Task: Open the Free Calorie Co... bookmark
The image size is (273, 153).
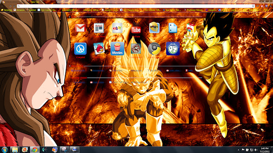Action: click(47, 10)
